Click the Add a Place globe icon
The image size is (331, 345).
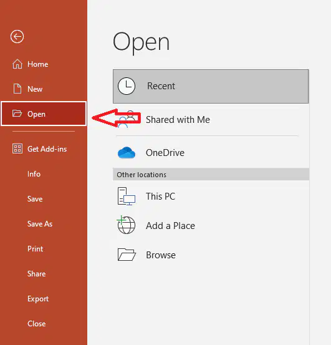126,225
